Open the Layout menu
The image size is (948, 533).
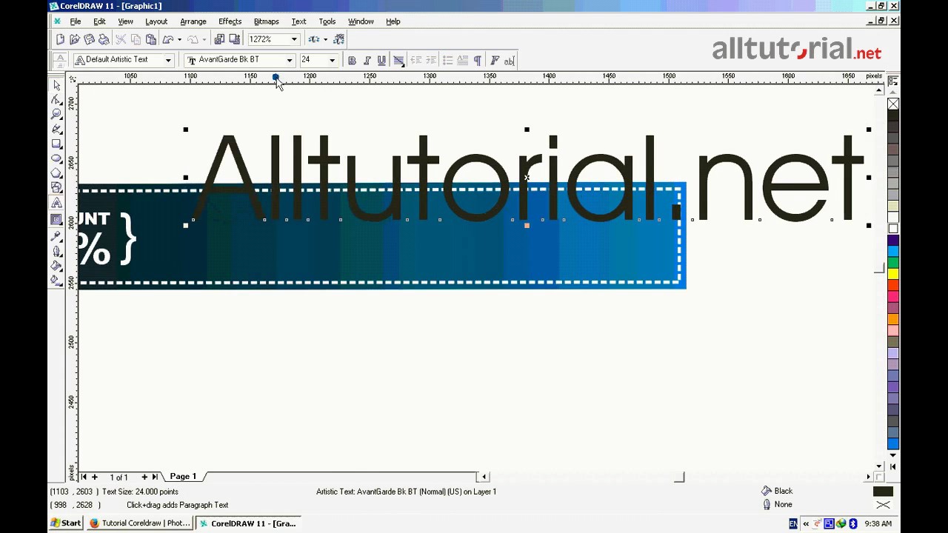click(156, 21)
